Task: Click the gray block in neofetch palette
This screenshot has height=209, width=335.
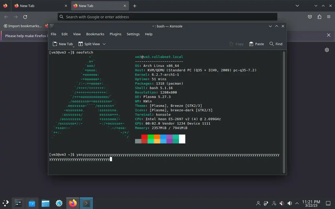Action: (x=138, y=141)
